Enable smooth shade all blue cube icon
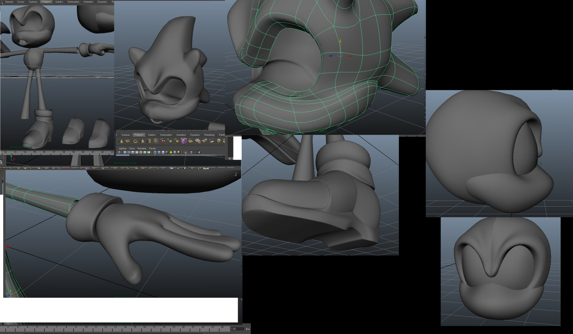This screenshot has width=573, height=334. click(159, 152)
